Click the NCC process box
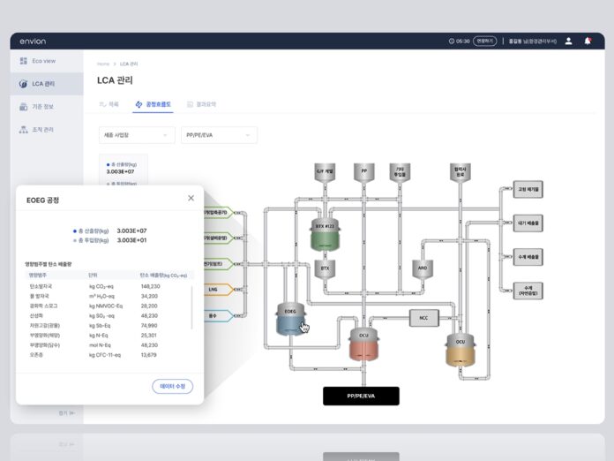Screen dimensions: 614x461 (423, 317)
